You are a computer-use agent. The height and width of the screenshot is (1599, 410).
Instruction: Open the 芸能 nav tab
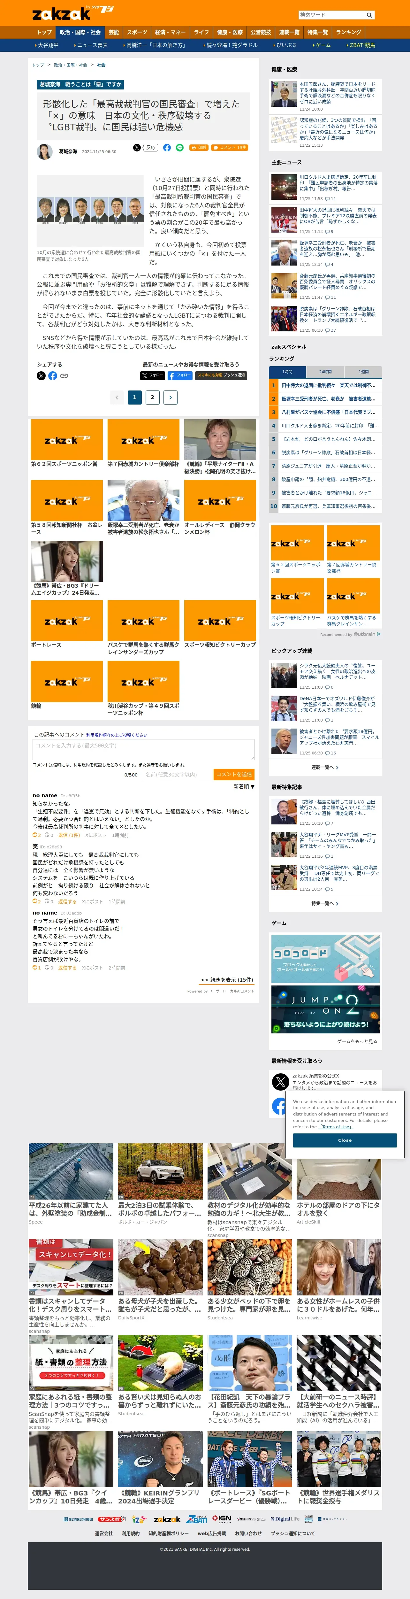pos(113,32)
